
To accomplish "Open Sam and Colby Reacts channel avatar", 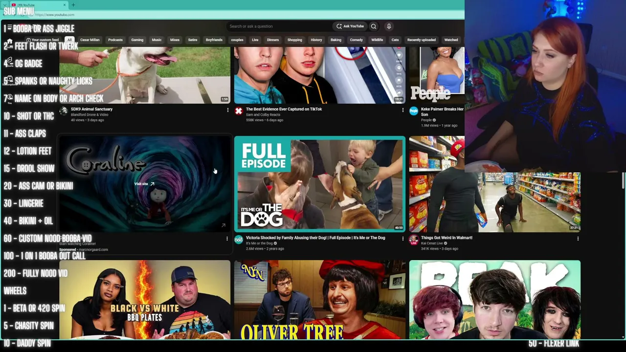I will coord(239,111).
